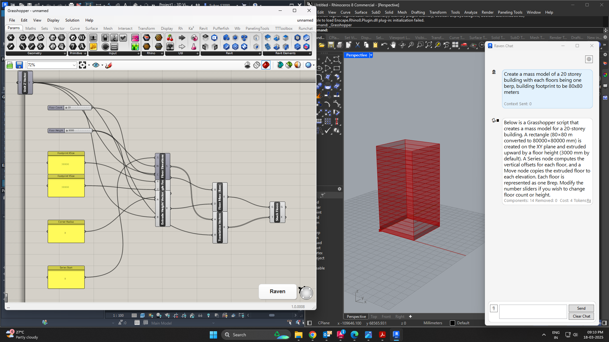Click the Rhino Undo arrow icon
The width and height of the screenshot is (609, 342).
pyautogui.click(x=384, y=45)
